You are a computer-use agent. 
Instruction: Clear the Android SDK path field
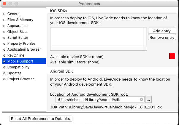[142, 100]
